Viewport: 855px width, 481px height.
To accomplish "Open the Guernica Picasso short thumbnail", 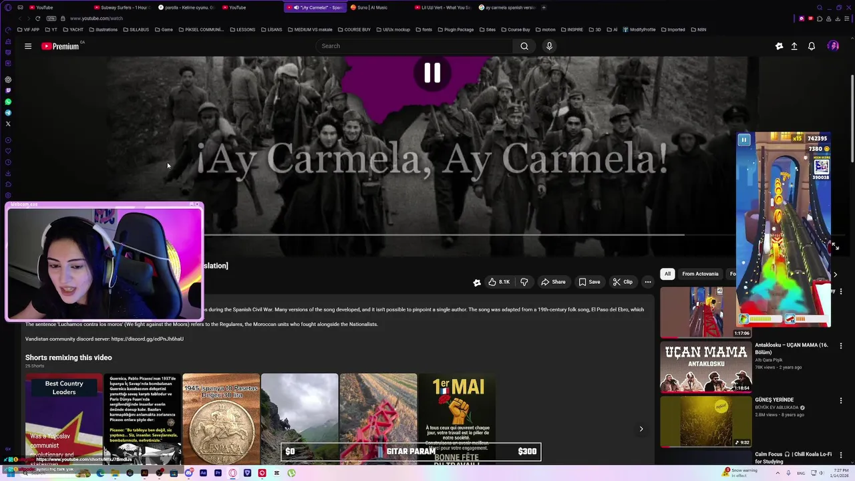I will (x=142, y=419).
